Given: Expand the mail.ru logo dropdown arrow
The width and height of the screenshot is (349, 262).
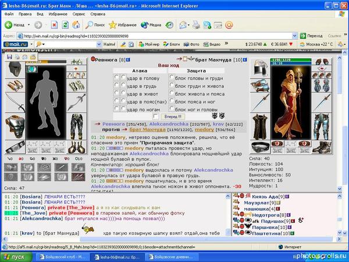Looking at the screenshot, I should tap(31, 44).
